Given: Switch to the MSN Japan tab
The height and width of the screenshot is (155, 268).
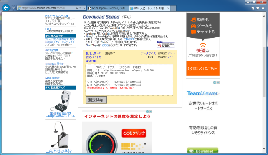Looking at the screenshot, I should [108, 8].
